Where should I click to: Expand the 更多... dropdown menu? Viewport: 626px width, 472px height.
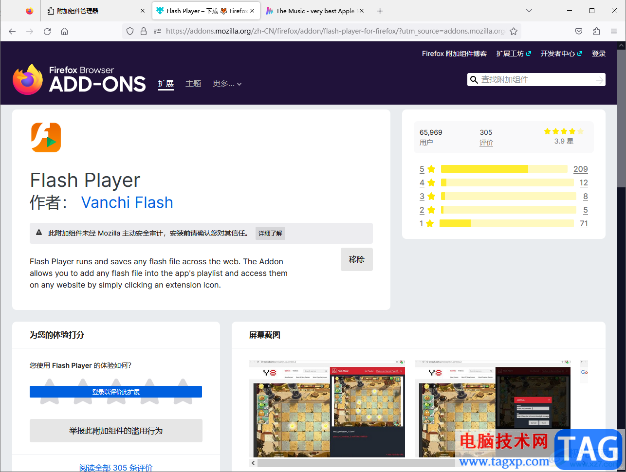[227, 84]
